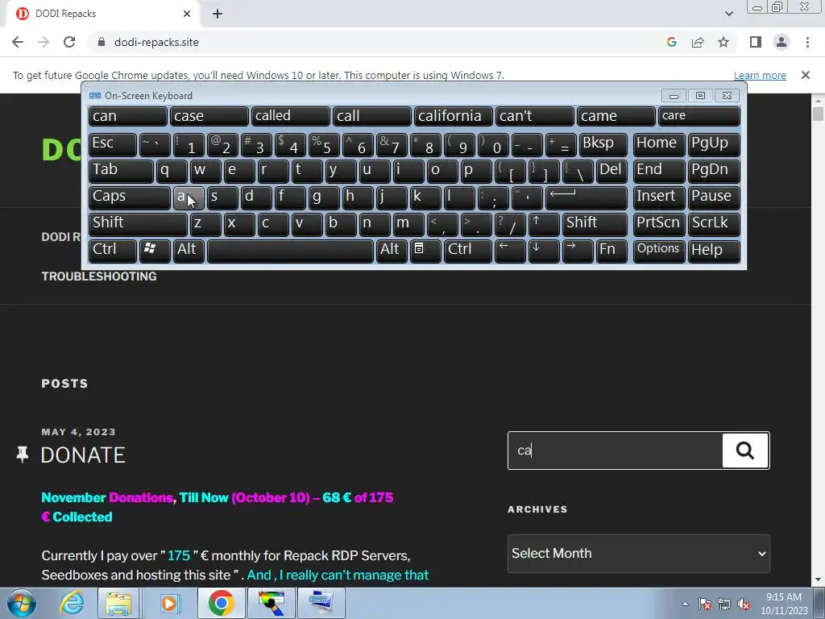Viewport: 825px width, 619px height.
Task: Open the Google icon in address bar
Action: [671, 42]
